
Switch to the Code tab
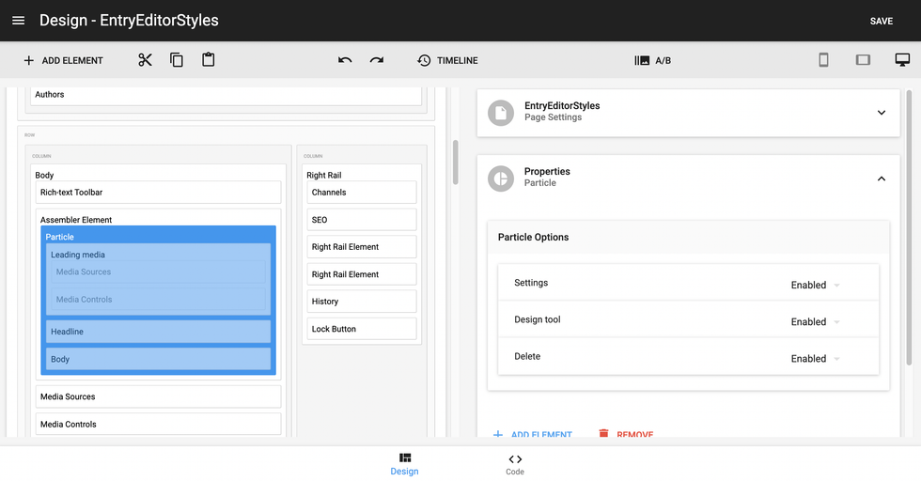[515, 464]
